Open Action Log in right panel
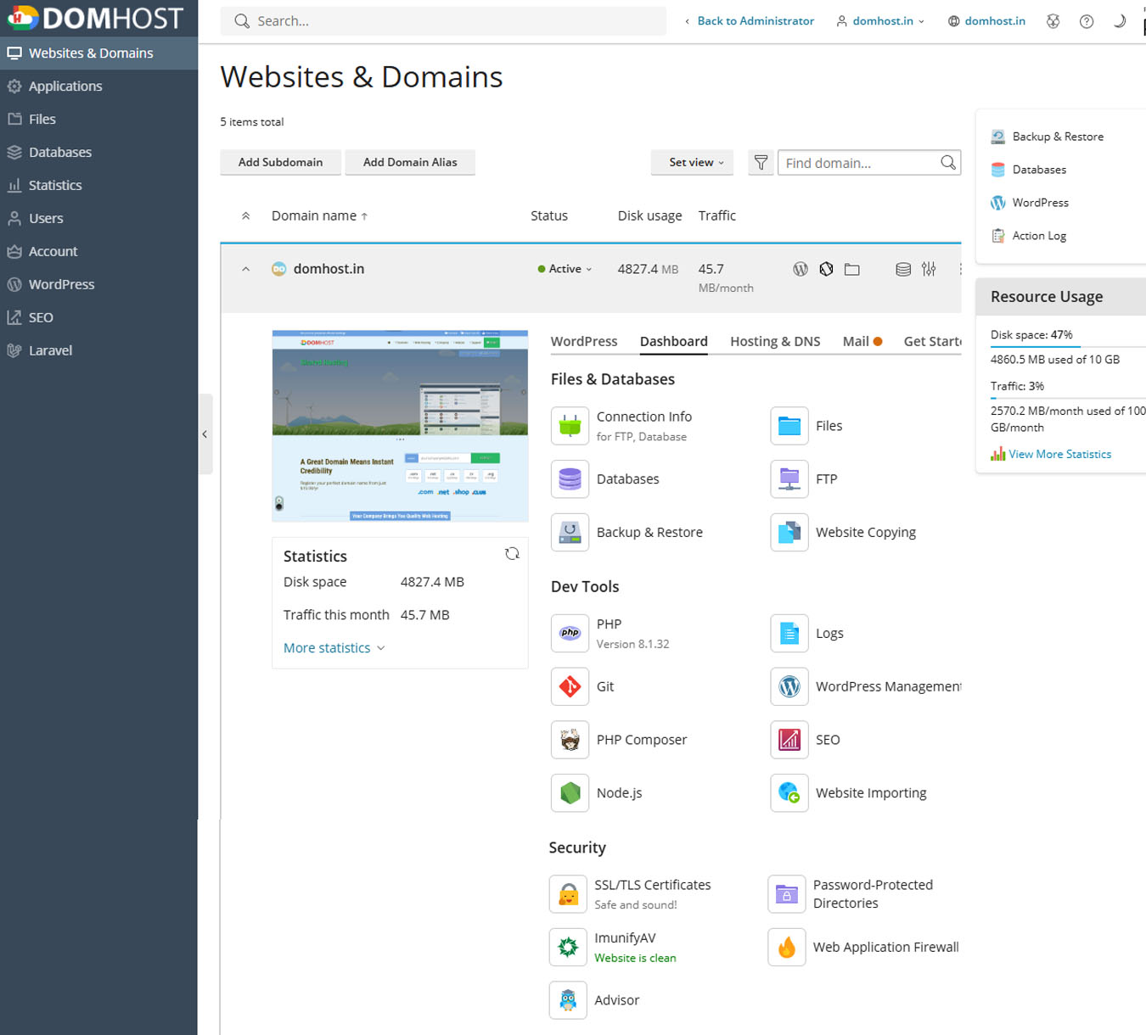Viewport: 1146px width, 1035px height. pyautogui.click(x=1039, y=236)
